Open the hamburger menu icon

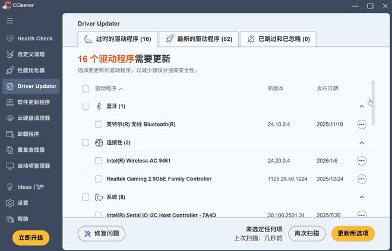(x=10, y=21)
